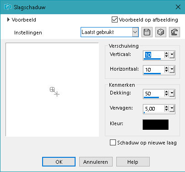The width and height of the screenshot is (185, 172).
Task: Click the reset to default arrow icon
Action: tap(174, 32)
